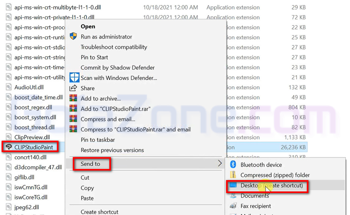This screenshot has height=215, width=350.
Task: Expand the Send to submenu arrow
Action: click(220, 164)
